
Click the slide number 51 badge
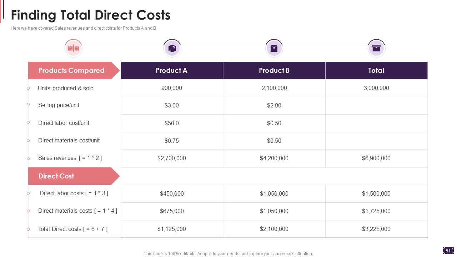pos(448,251)
